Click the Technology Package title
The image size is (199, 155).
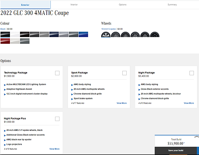16,73
